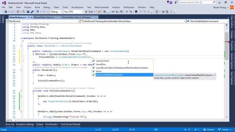Screen dimensions: 235x132
Task: Click the Quick Launch search magnifier icon
Action: click(214, 2)
